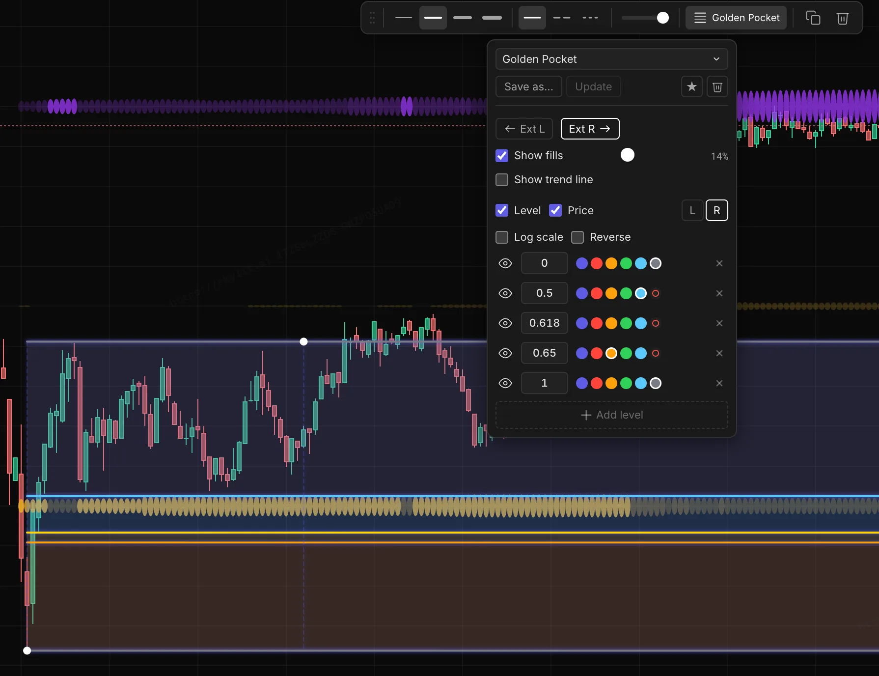Remove the 0.65 level

pos(719,353)
